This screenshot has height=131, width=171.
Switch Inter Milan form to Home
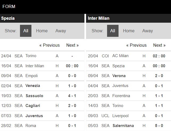pyautogui.click(x=129, y=31)
